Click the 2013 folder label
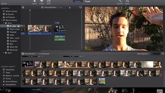Screen dimensions: 165x93 (10, 53)
